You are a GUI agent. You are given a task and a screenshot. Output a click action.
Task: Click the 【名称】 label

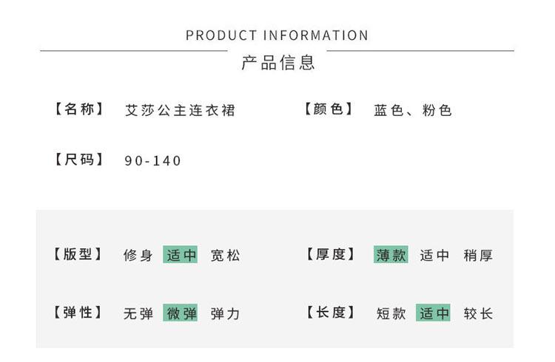(x=79, y=109)
